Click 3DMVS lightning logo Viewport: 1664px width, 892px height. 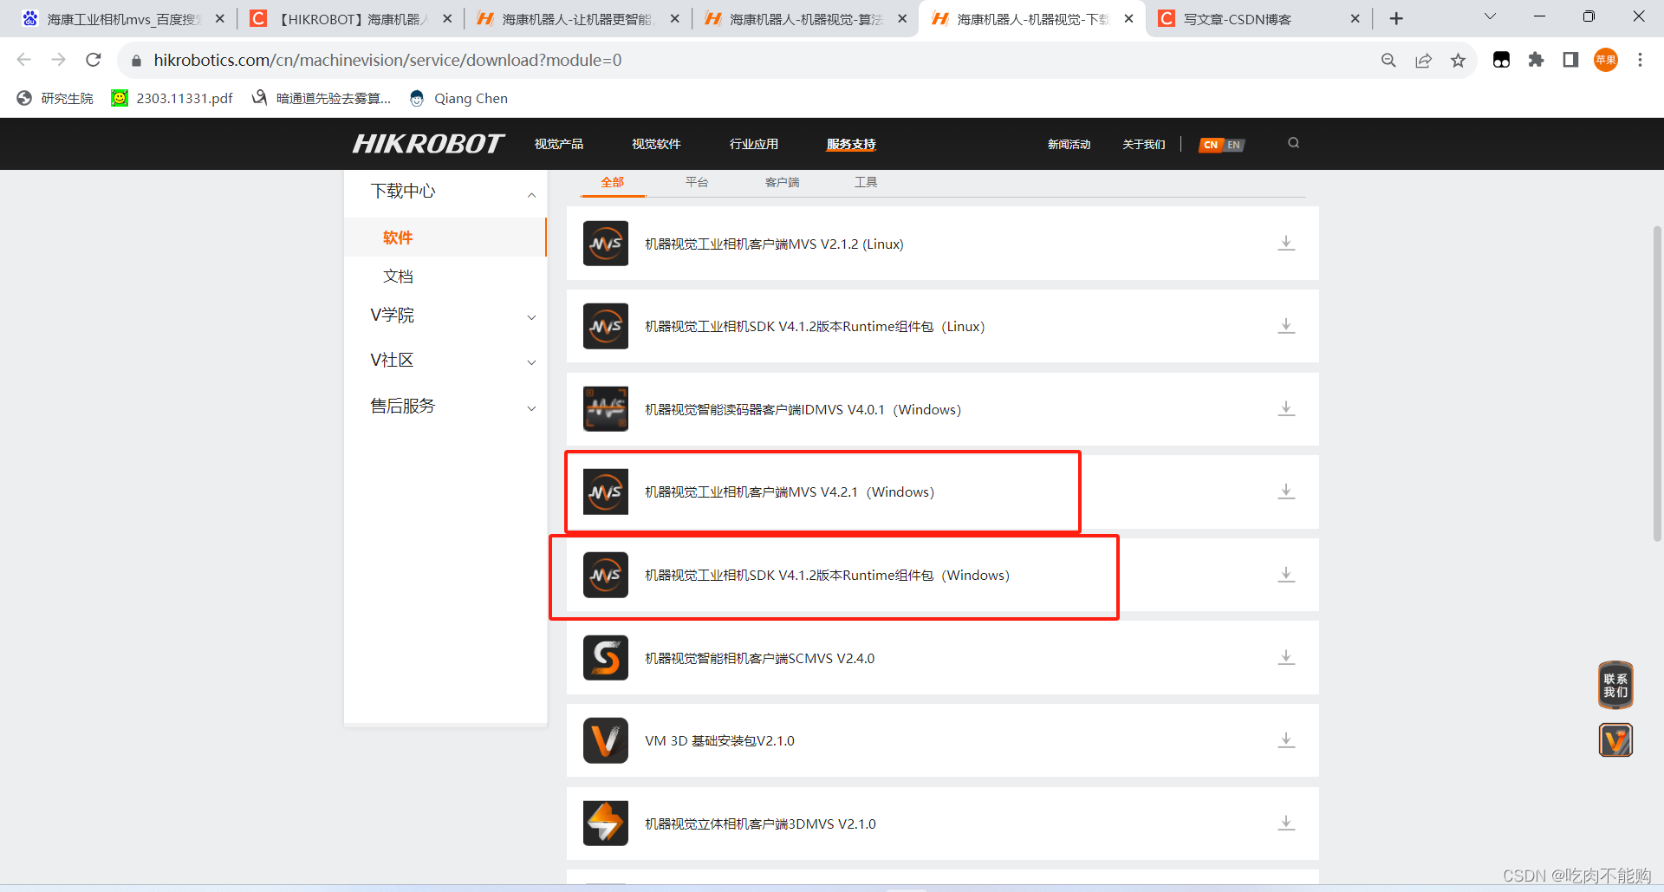[x=606, y=824]
